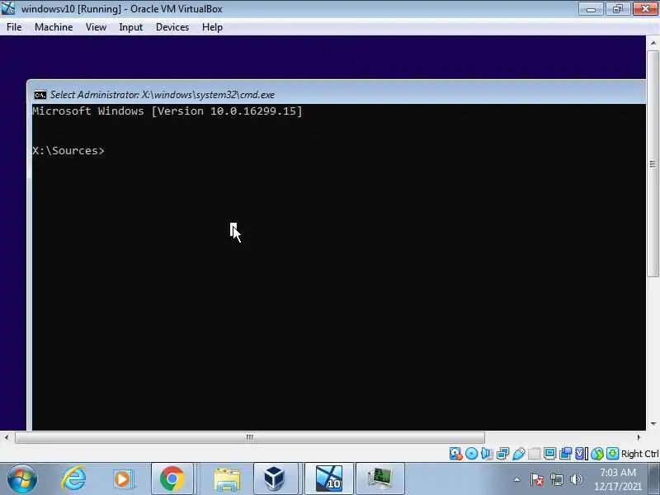Open the green graph monitor taskbar app

(x=380, y=479)
